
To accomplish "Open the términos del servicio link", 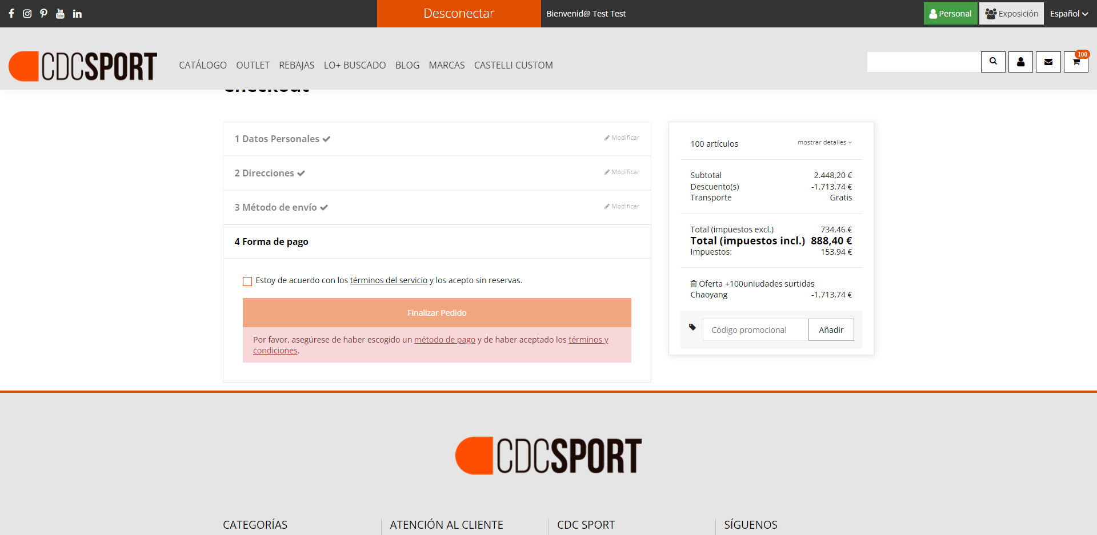I will pyautogui.click(x=389, y=280).
